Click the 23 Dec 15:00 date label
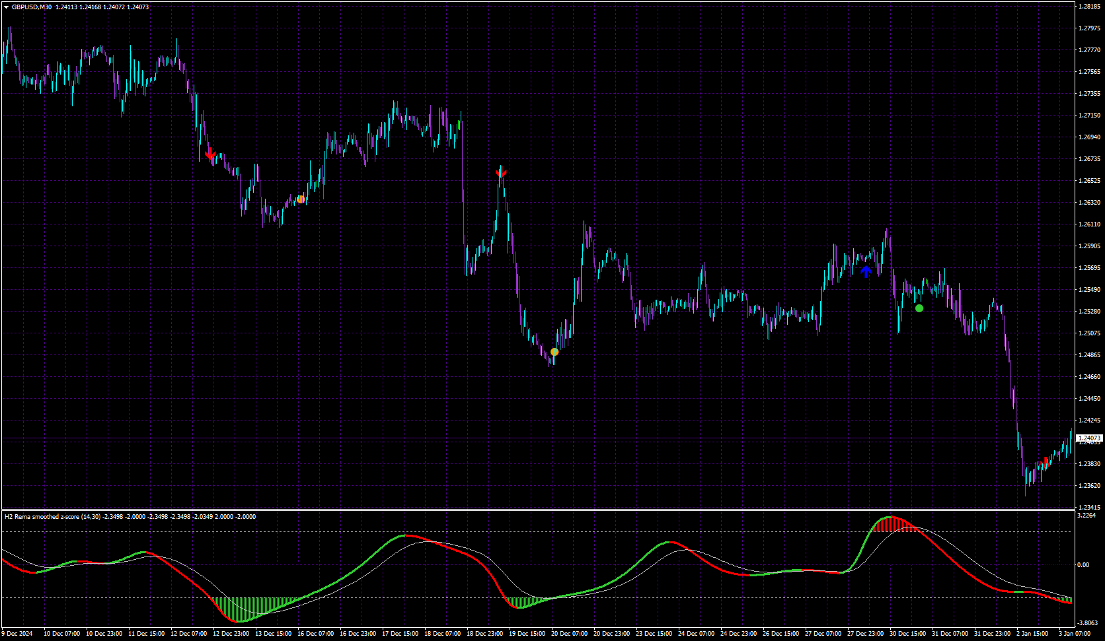The width and height of the screenshot is (1105, 641). (654, 634)
